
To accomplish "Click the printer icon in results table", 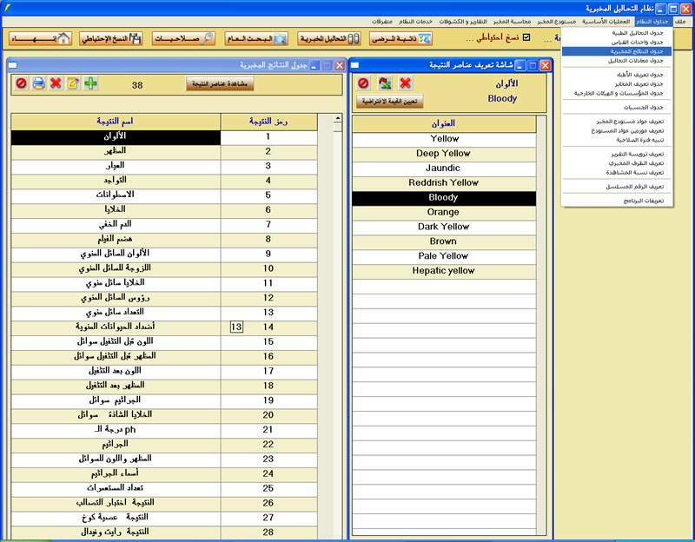I will coord(38,83).
